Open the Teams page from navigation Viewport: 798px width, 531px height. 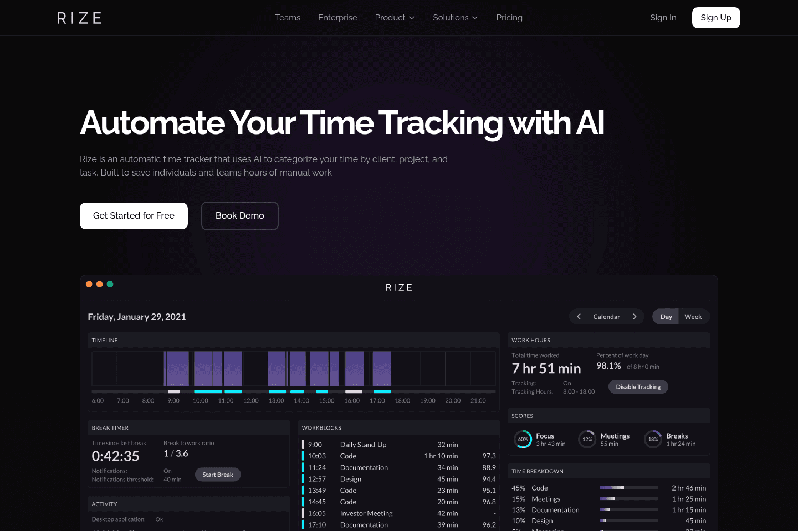pyautogui.click(x=288, y=18)
